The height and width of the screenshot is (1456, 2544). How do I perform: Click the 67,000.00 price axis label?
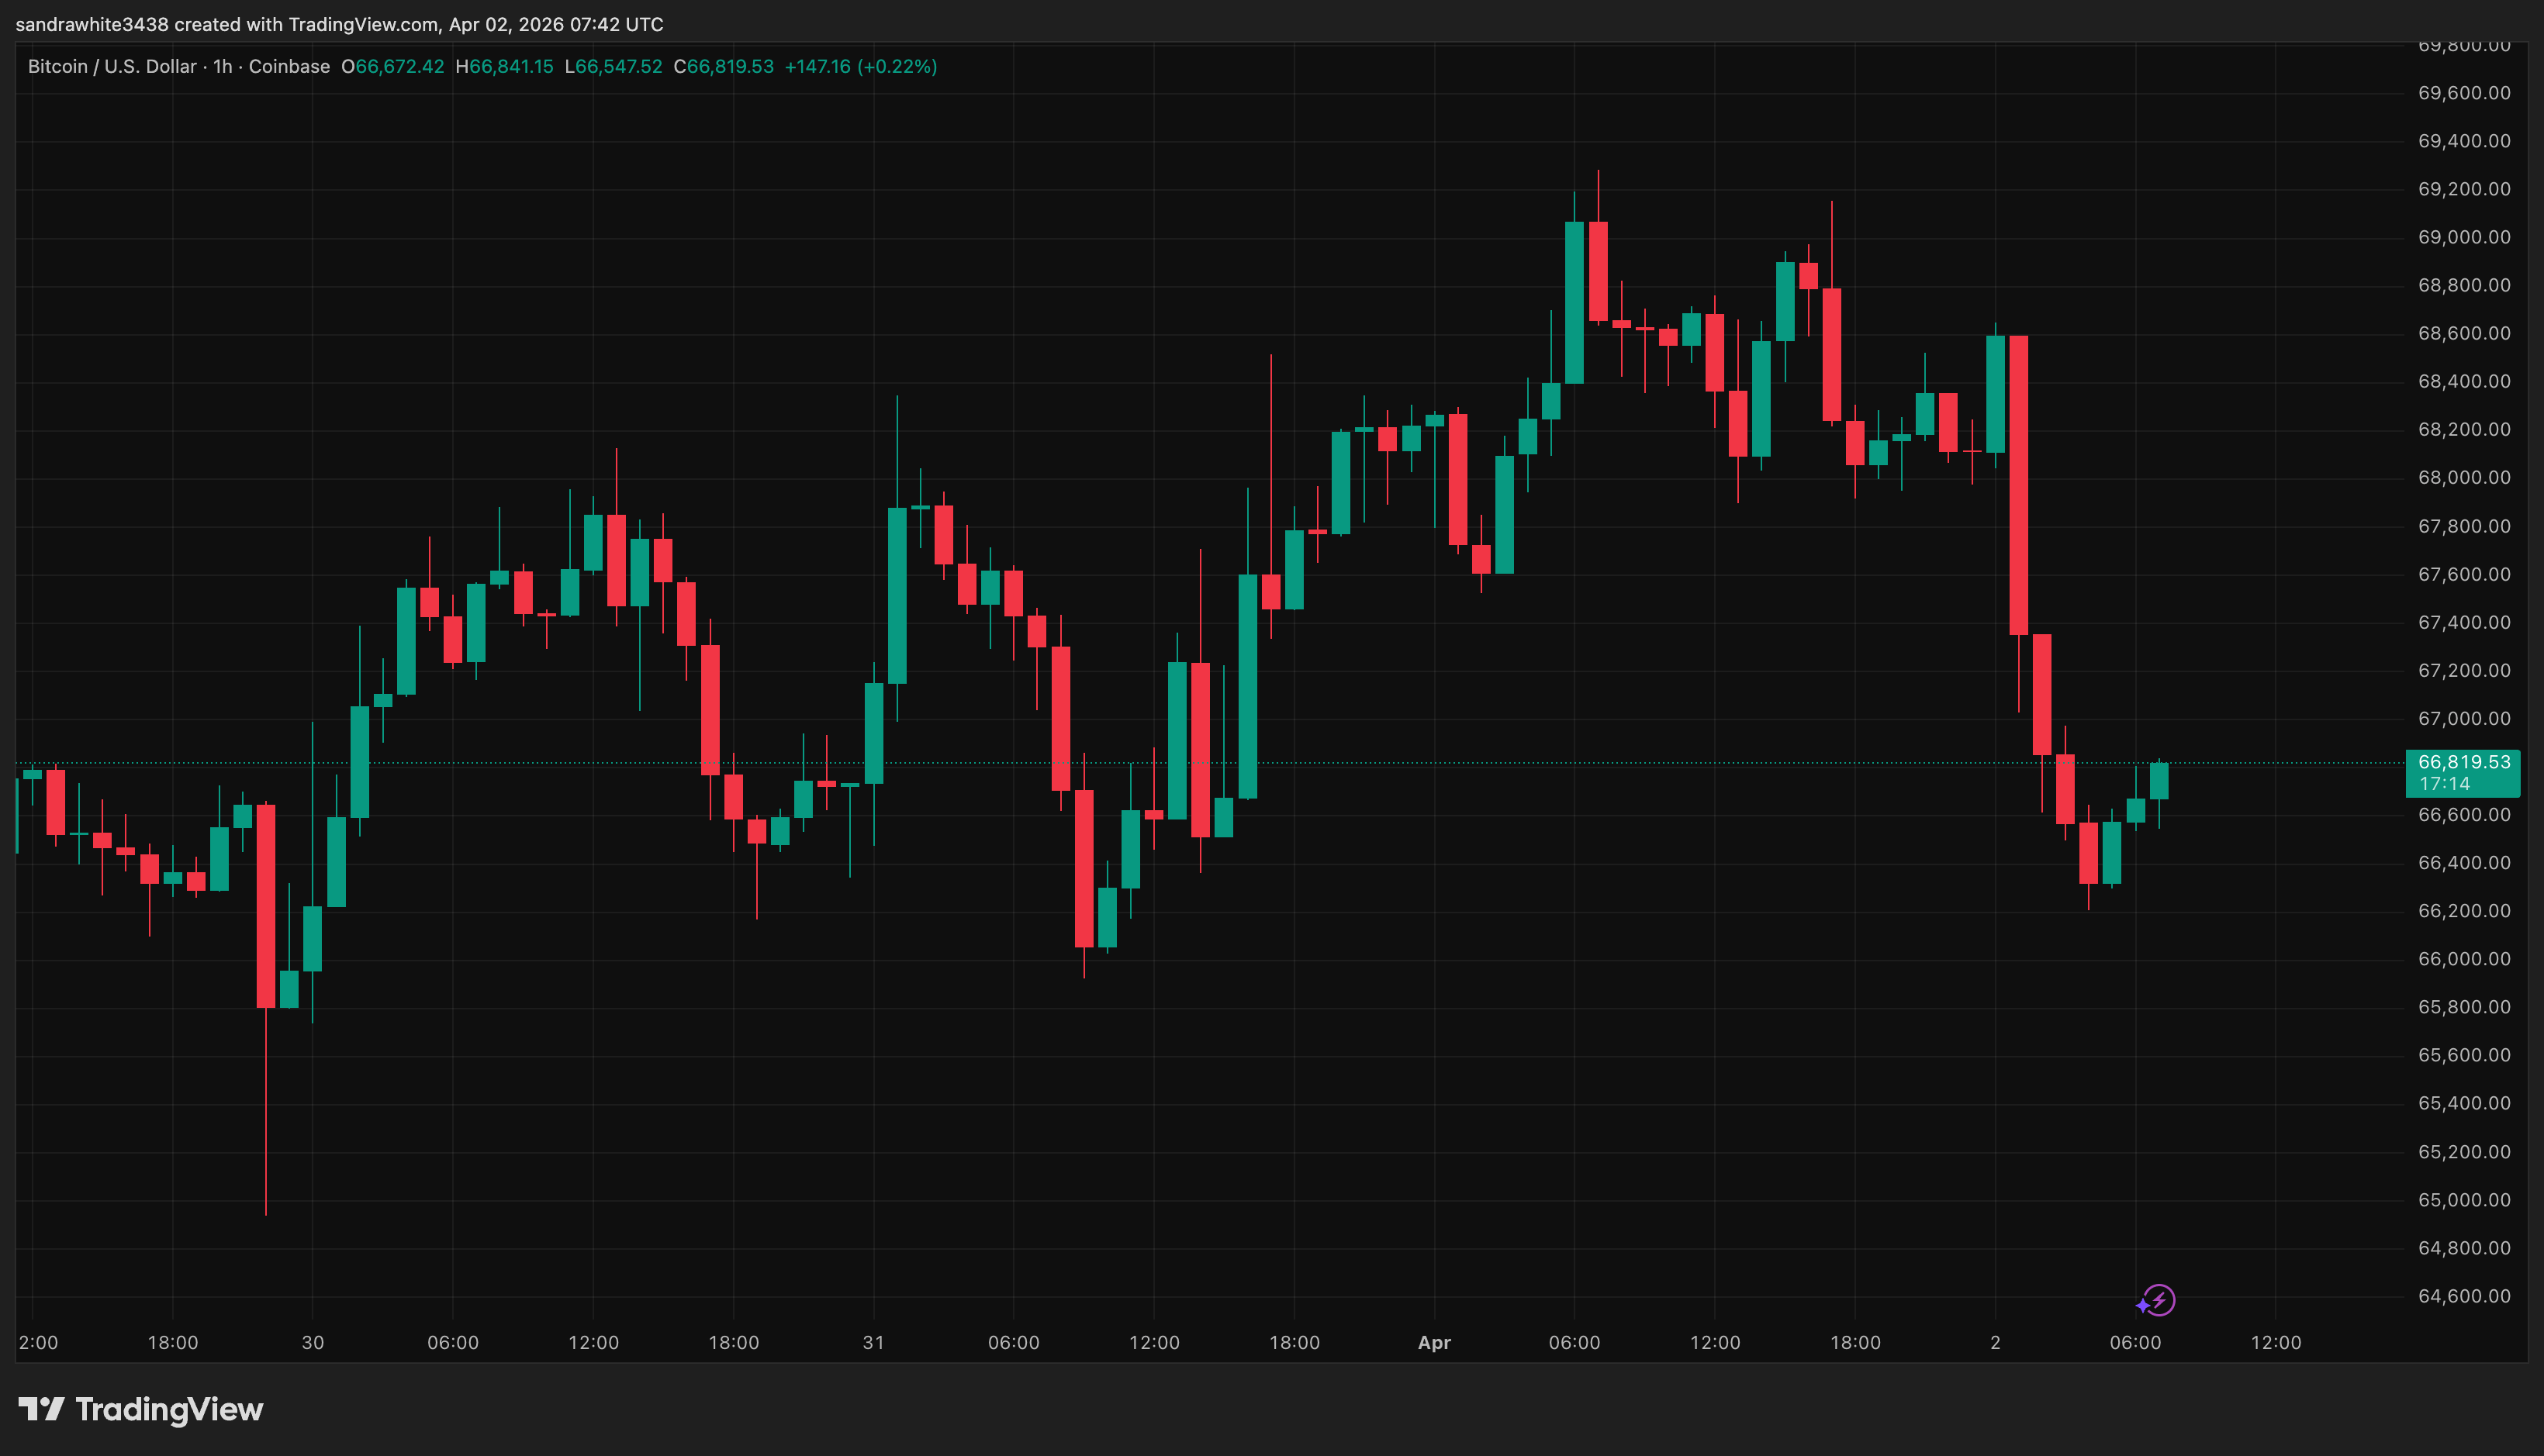tap(2463, 719)
